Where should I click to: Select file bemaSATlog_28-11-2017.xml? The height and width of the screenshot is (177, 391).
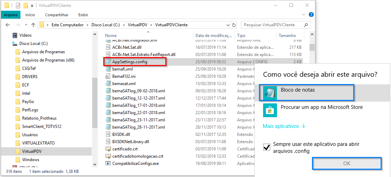tap(139, 127)
